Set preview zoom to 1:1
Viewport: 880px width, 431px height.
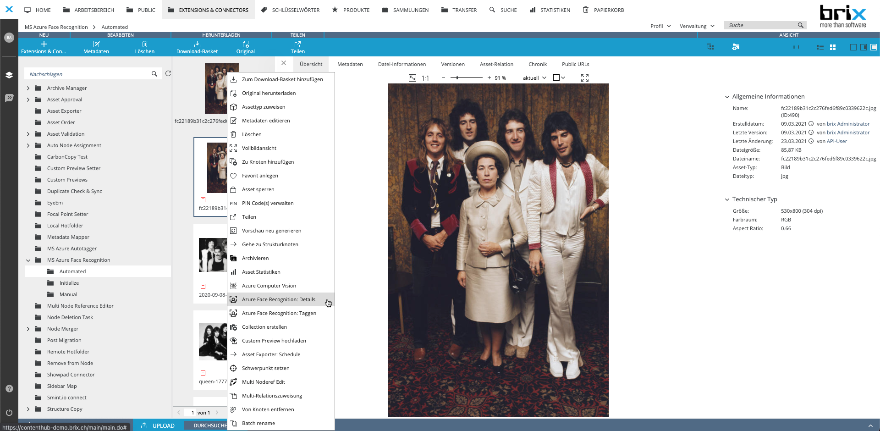click(425, 78)
